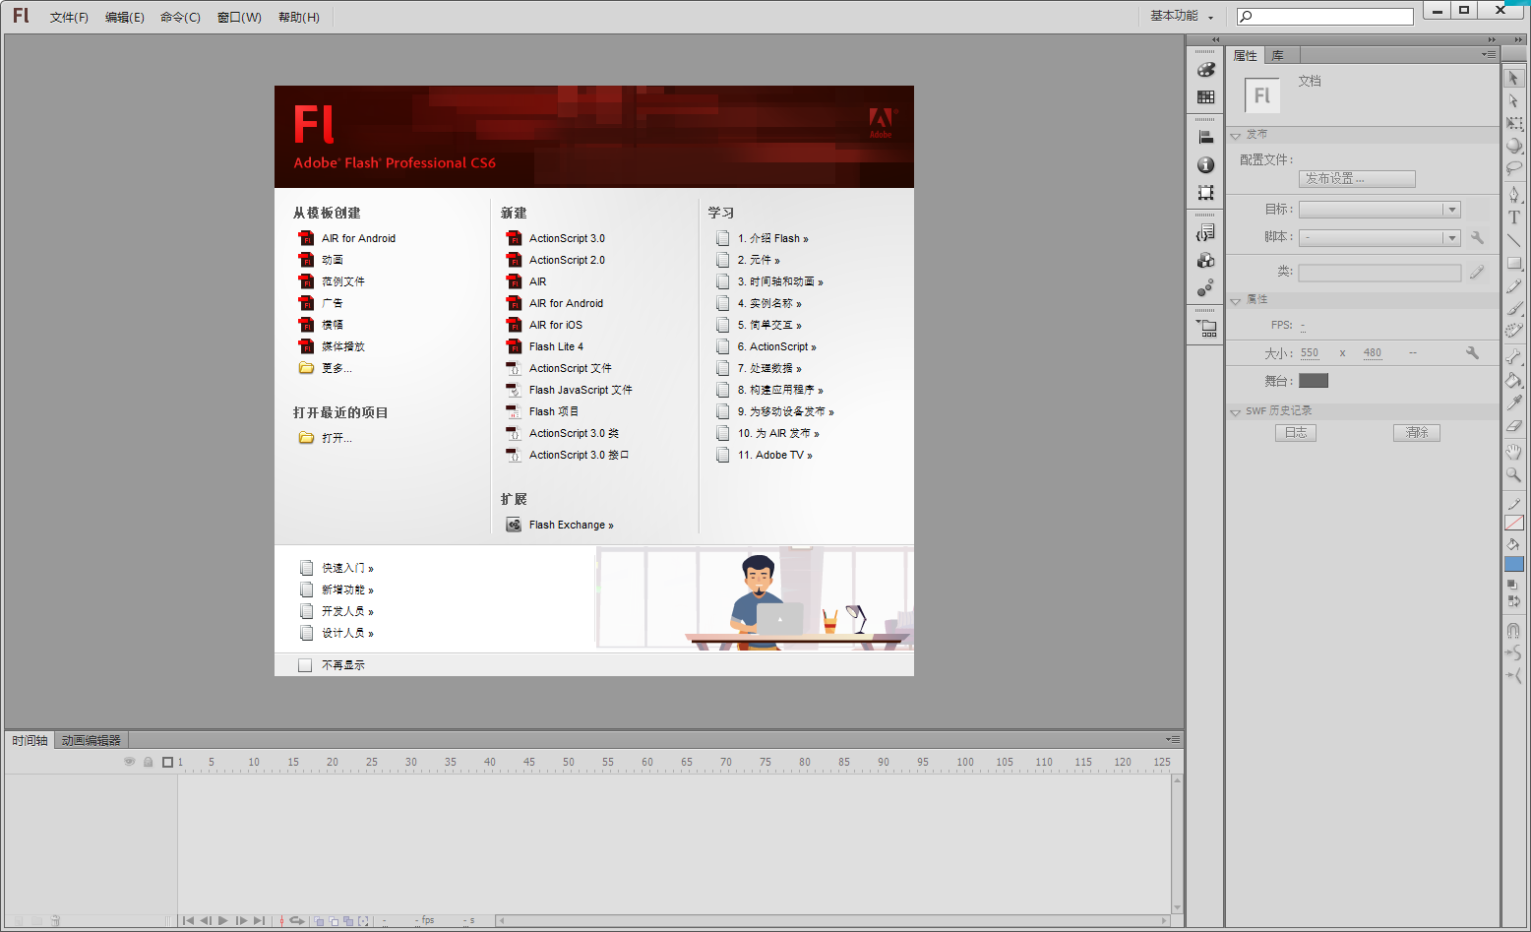Select the Line tool
The image size is (1531, 932).
pos(1514,240)
